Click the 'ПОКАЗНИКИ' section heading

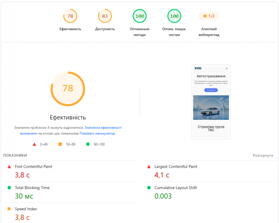15,155
